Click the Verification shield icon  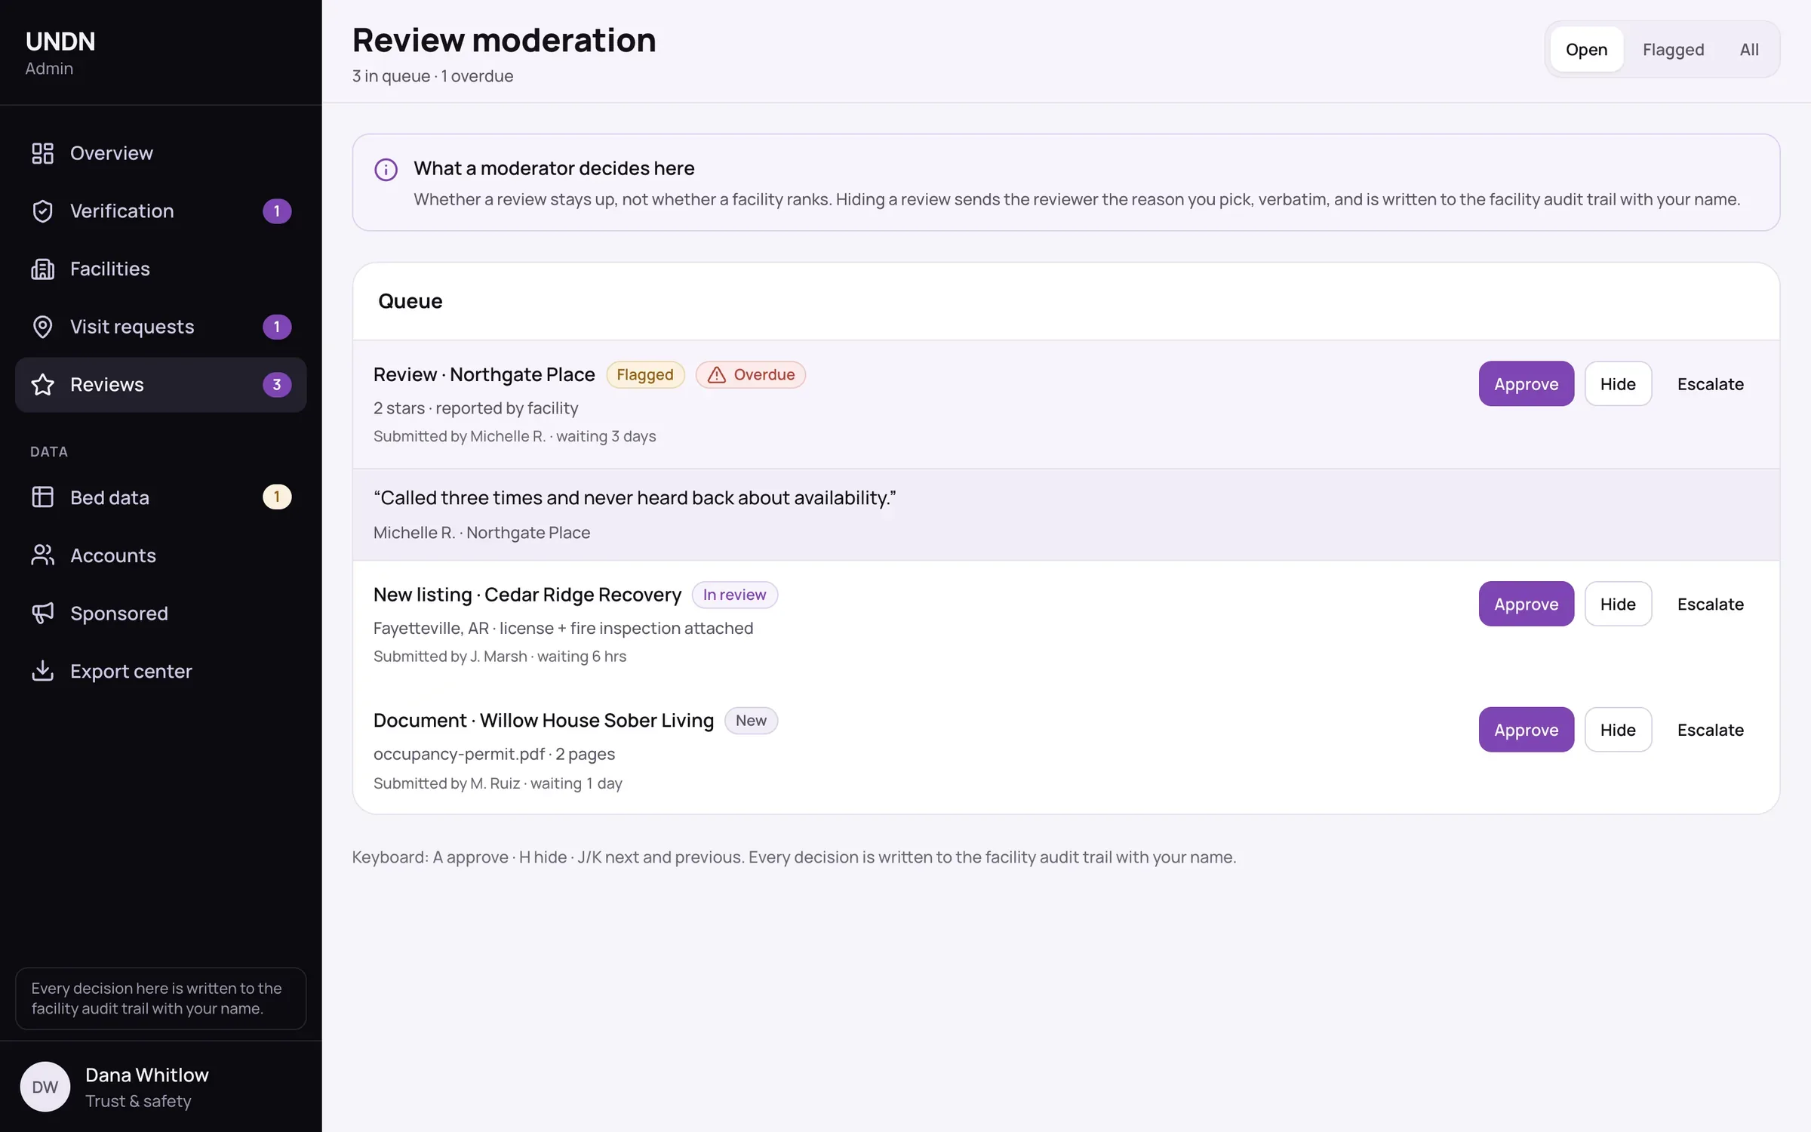point(42,211)
